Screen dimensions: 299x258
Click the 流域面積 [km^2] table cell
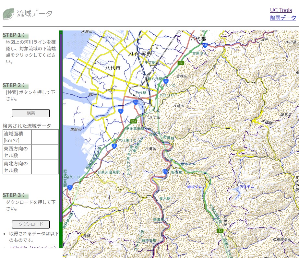[x=17, y=137]
